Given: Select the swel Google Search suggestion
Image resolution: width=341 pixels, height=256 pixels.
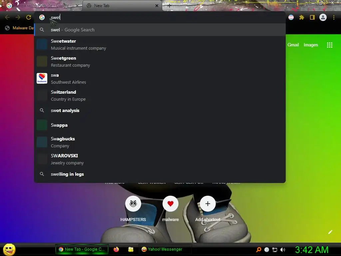Looking at the screenshot, I should (160, 30).
